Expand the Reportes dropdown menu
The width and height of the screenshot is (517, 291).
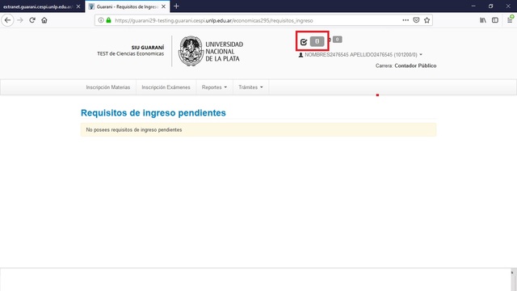click(214, 87)
